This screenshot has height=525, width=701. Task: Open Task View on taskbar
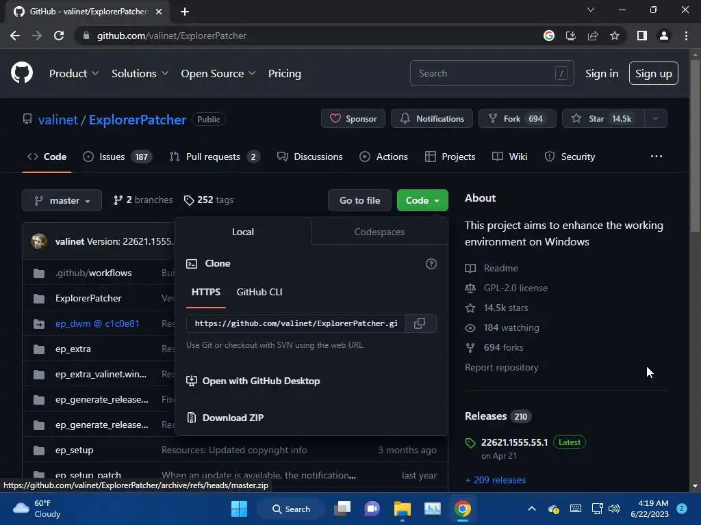[x=343, y=509]
